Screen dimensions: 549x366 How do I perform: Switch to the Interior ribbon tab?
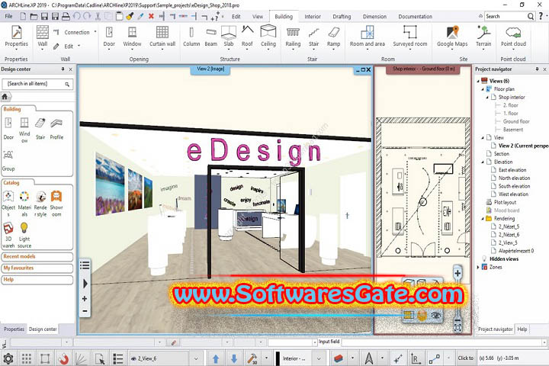pos(313,17)
